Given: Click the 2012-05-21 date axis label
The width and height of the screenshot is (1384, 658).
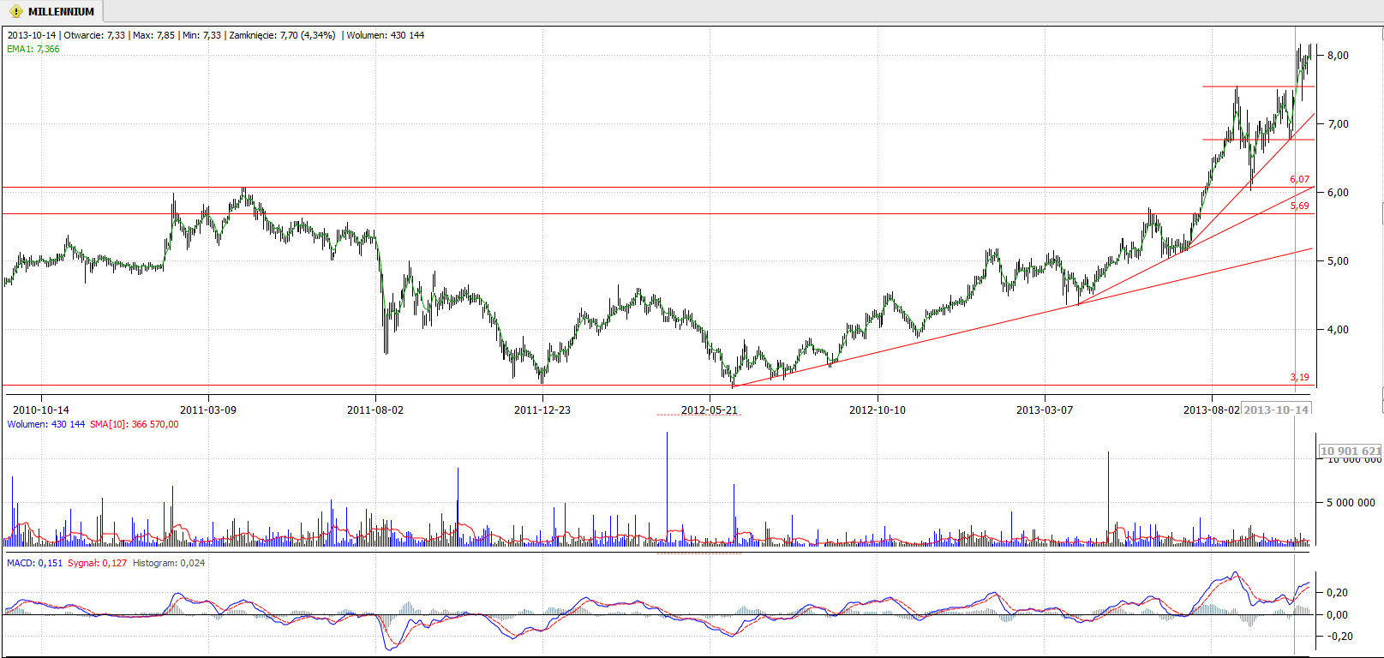Looking at the screenshot, I should click(x=710, y=410).
